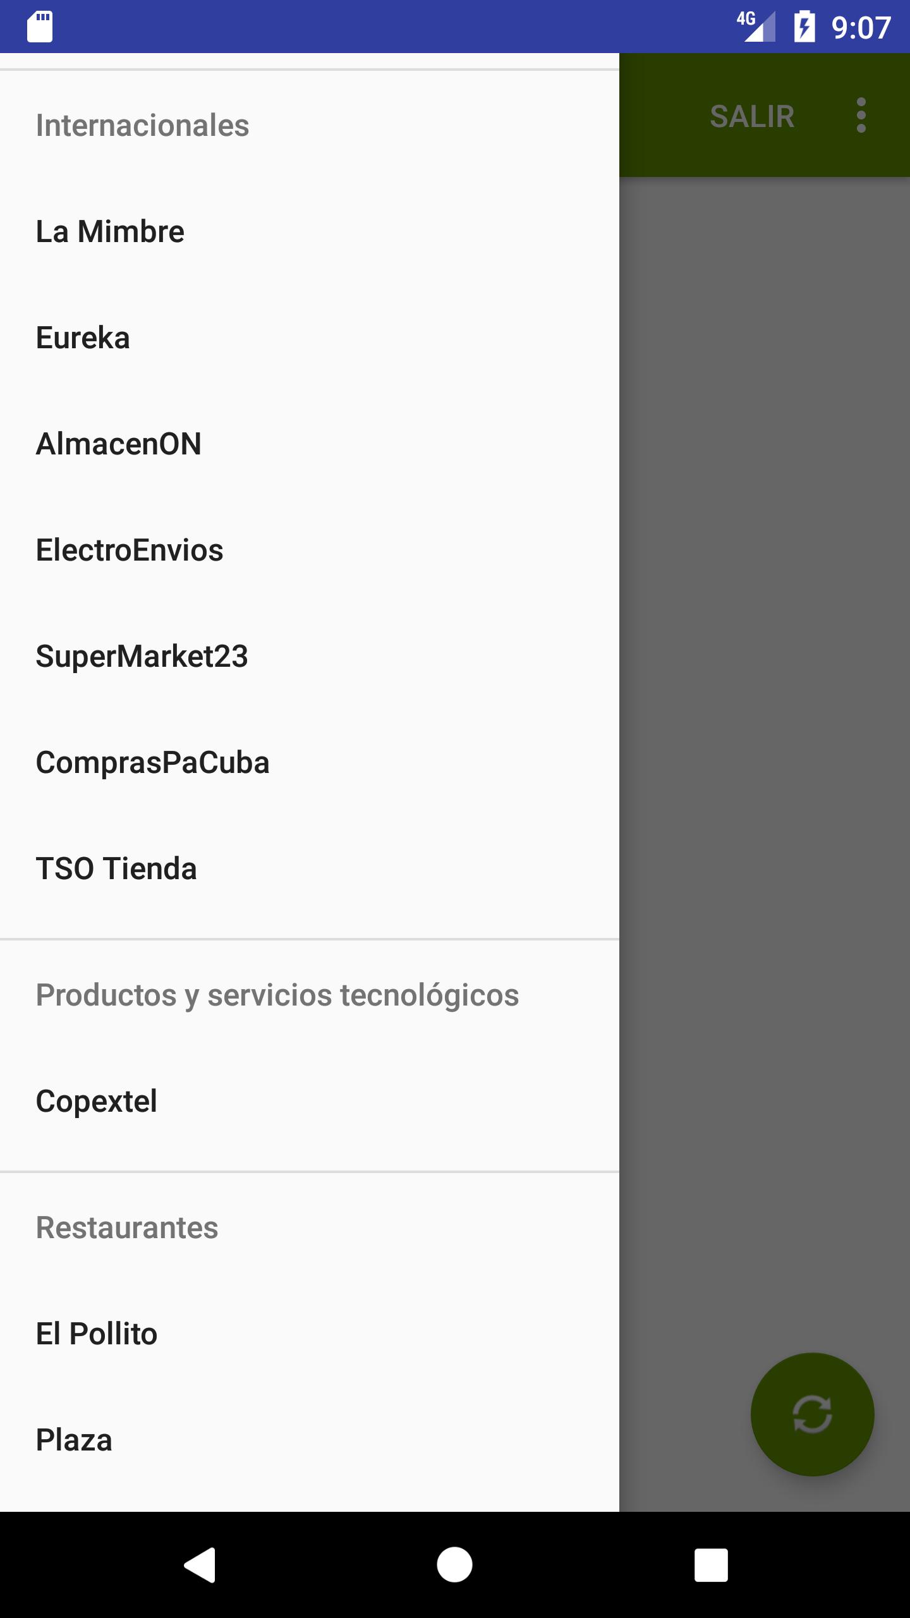Select Eureka from the drawer
This screenshot has width=910, height=1618.
[310, 338]
